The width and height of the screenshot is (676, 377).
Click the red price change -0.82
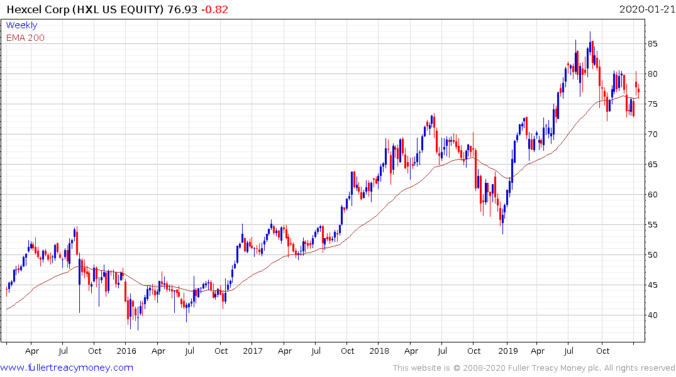214,9
